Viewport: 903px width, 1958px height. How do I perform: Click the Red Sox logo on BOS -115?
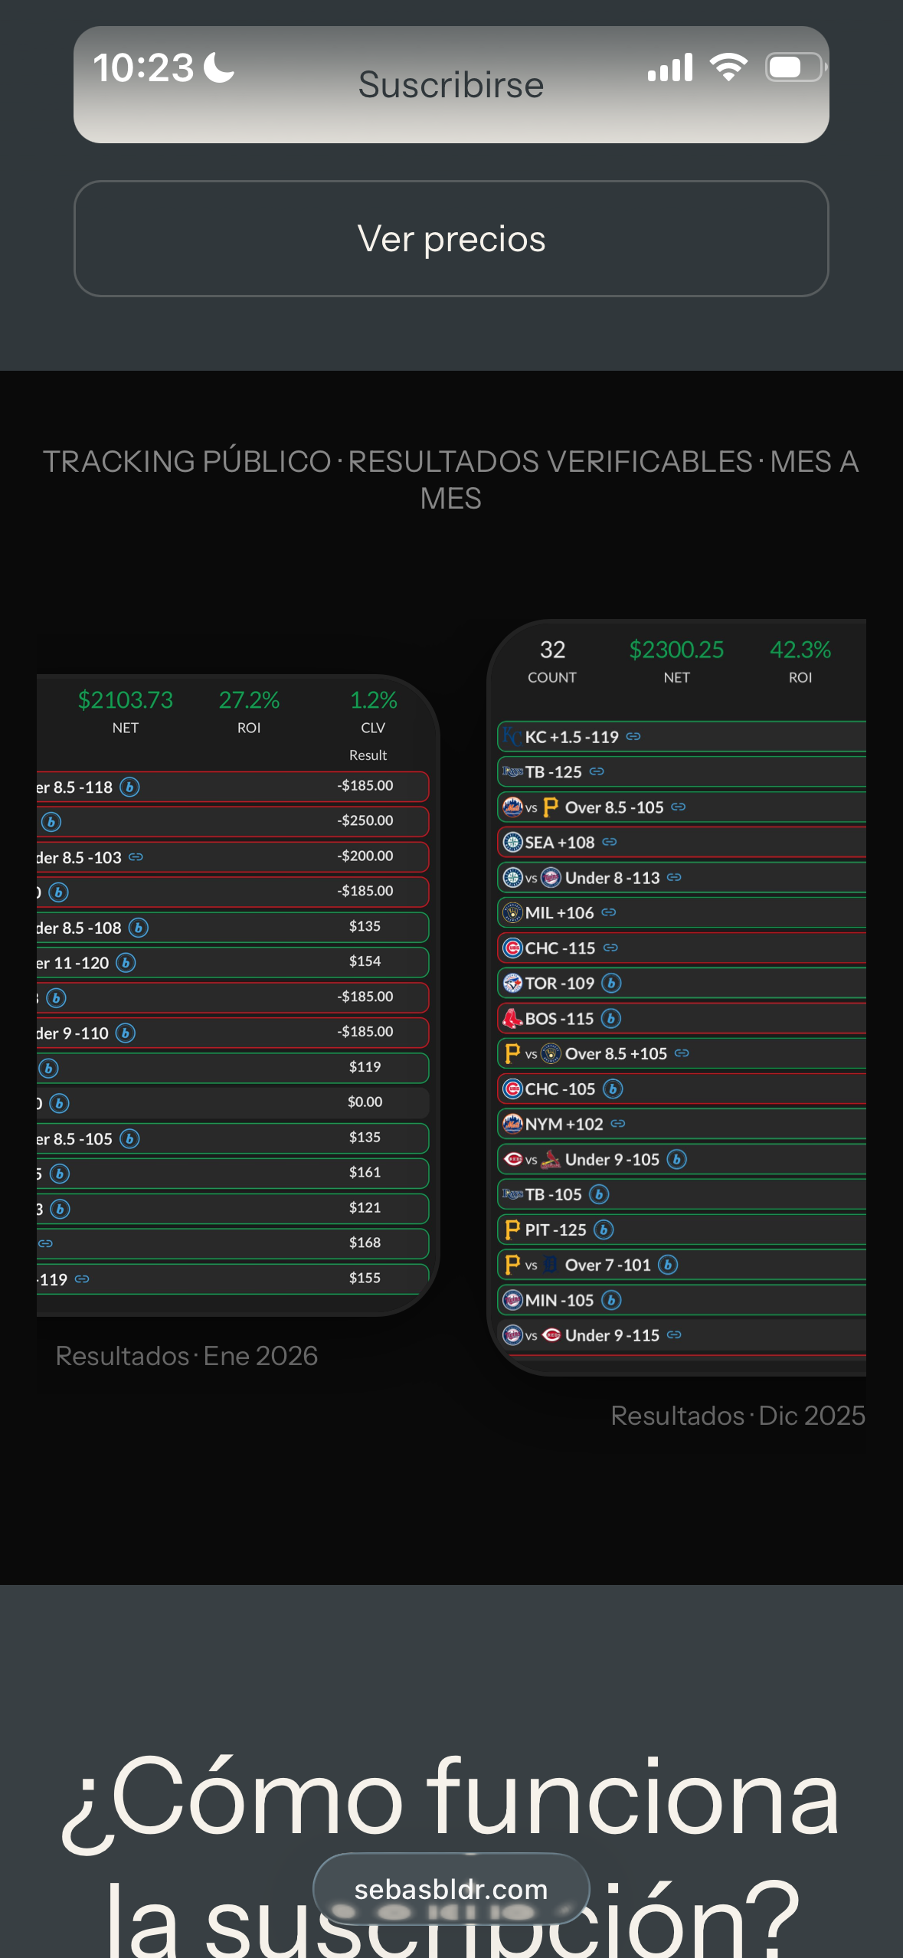pos(512,1019)
